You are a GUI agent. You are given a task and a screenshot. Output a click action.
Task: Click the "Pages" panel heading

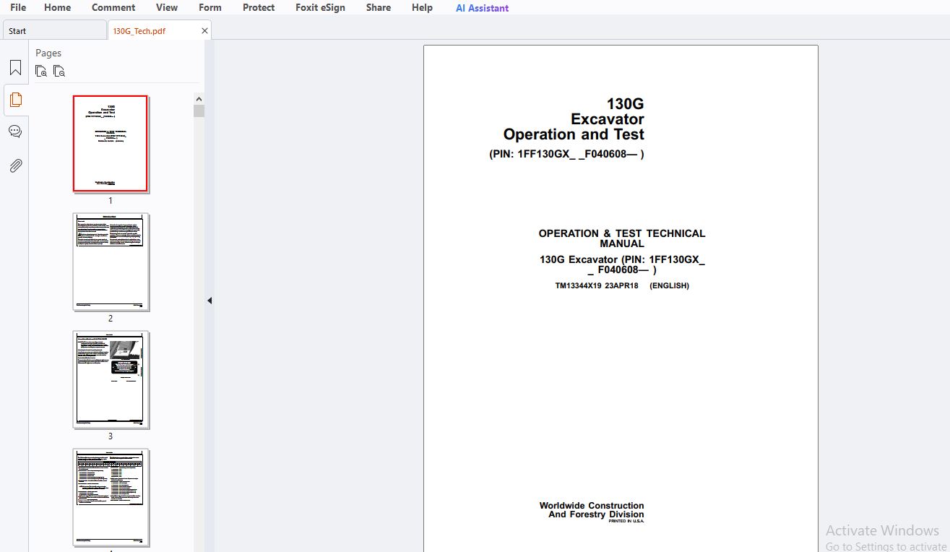[48, 53]
